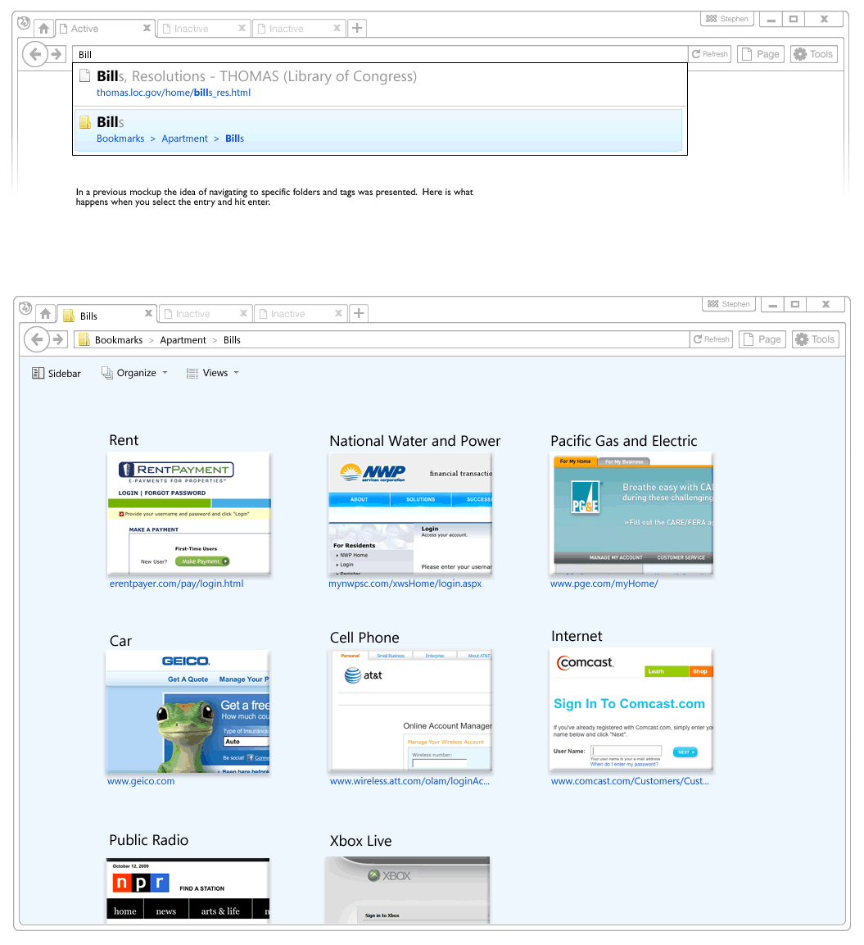Click the "Internet" bookmark title
The height and width of the screenshot is (945, 864).
click(x=577, y=637)
